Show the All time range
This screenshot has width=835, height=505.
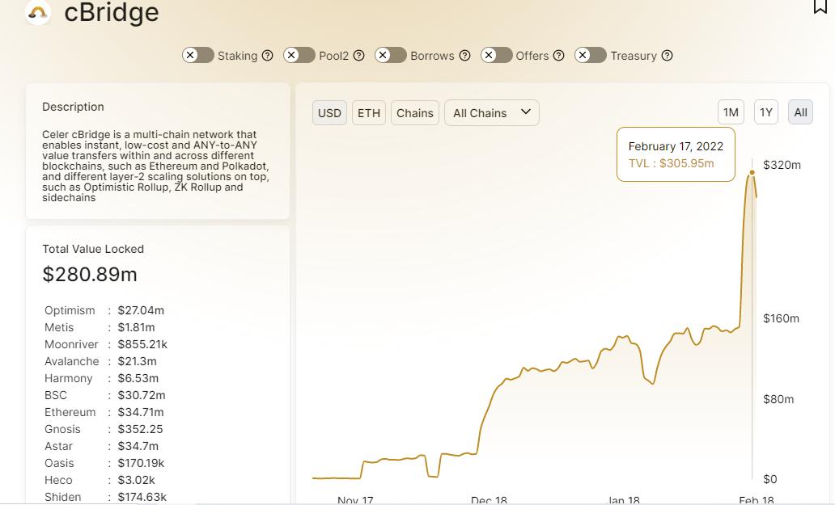[x=800, y=113]
